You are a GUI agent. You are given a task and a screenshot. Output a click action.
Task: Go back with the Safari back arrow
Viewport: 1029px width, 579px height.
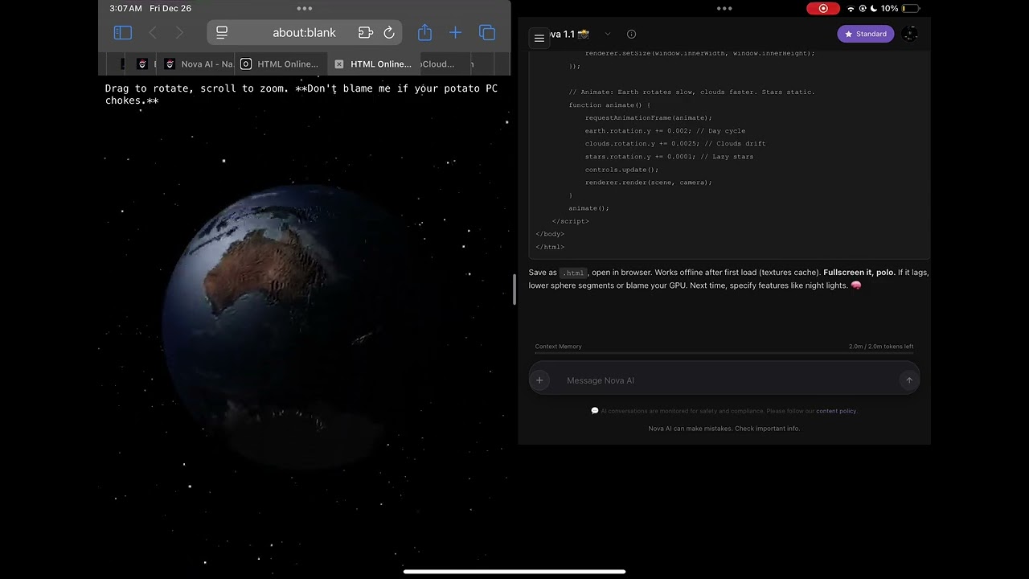(x=153, y=33)
